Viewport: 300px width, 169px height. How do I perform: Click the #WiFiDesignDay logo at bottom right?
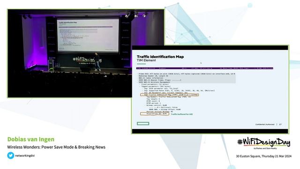[263, 142]
